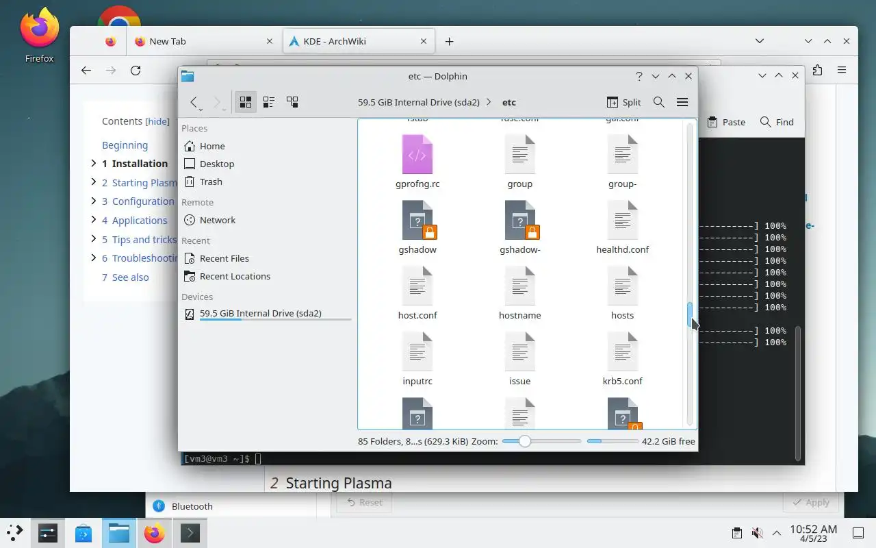Adjust the Dolphin zoom slider

tap(524, 441)
